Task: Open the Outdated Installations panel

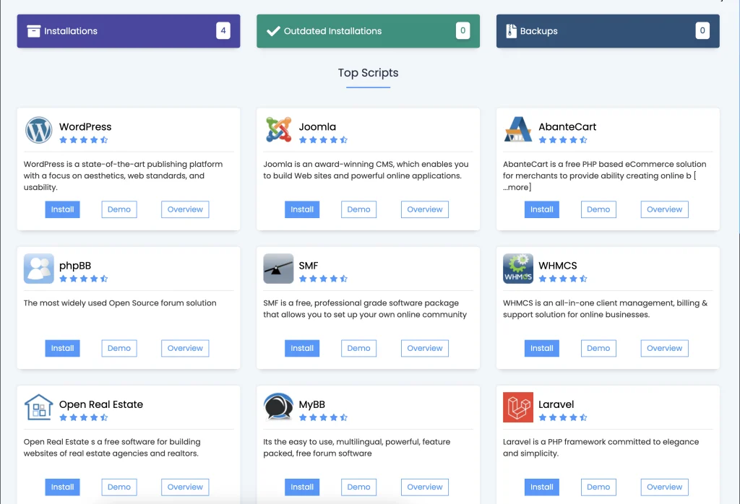Action: pos(368,31)
